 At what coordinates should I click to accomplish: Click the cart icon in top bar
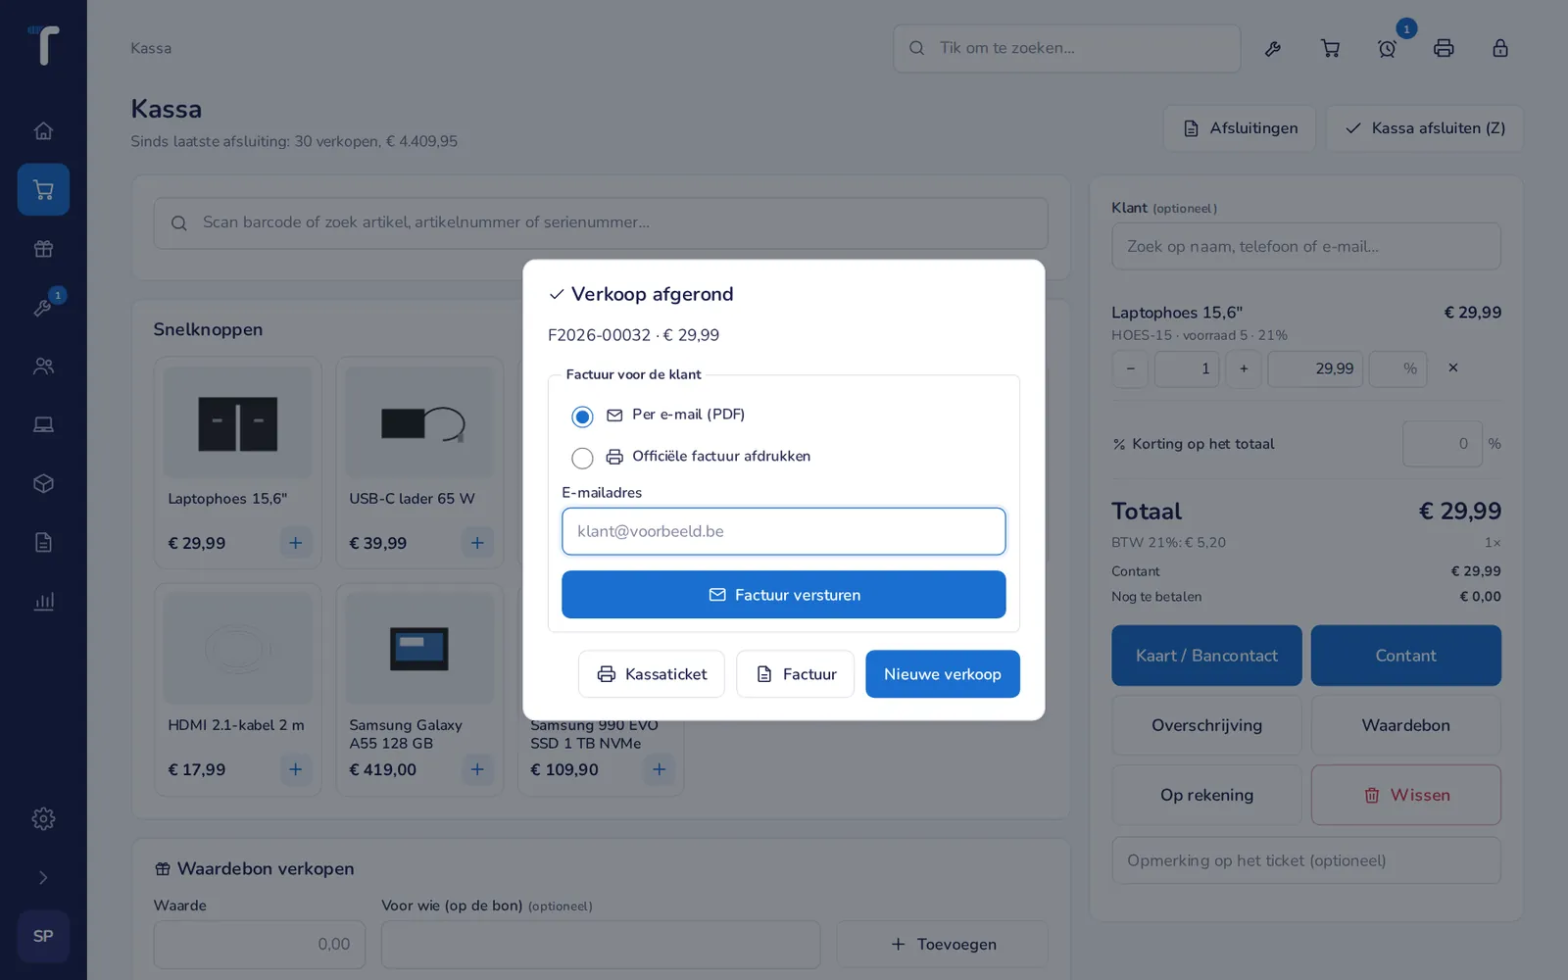[x=1330, y=48]
